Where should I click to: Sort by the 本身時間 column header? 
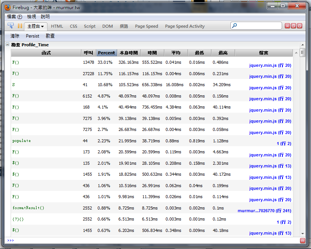[129, 53]
